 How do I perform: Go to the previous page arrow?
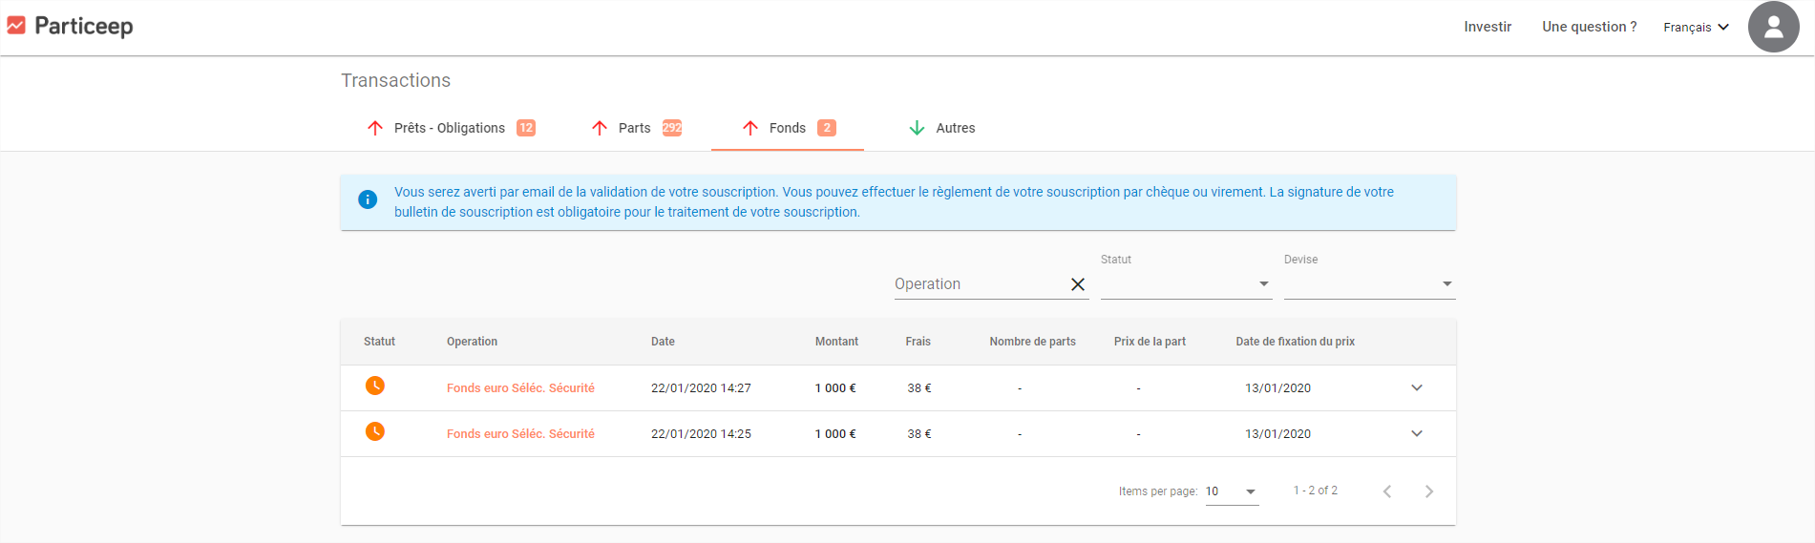[1387, 491]
